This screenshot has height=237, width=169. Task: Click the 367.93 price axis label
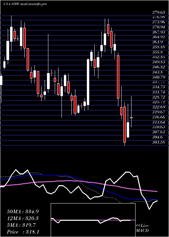click(x=158, y=32)
